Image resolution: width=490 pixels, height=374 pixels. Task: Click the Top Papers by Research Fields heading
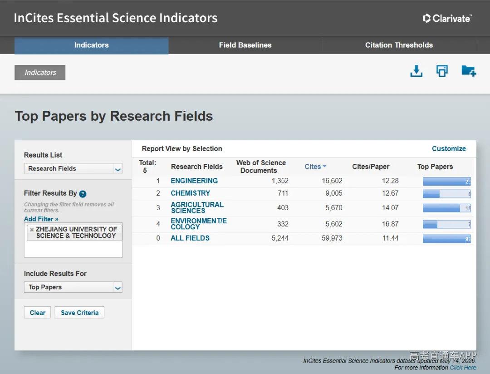114,116
